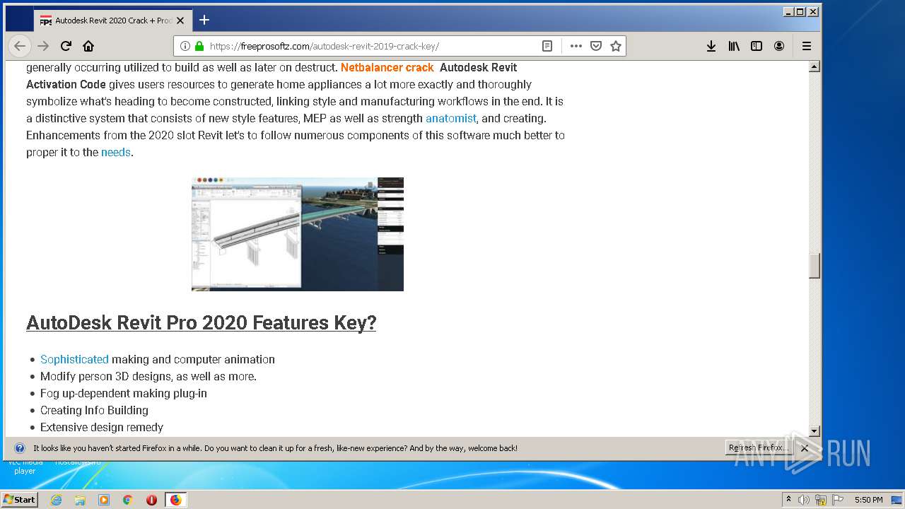Select the Autodesk Revit 2020 Crack tab
The width and height of the screenshot is (905, 509).
112,20
